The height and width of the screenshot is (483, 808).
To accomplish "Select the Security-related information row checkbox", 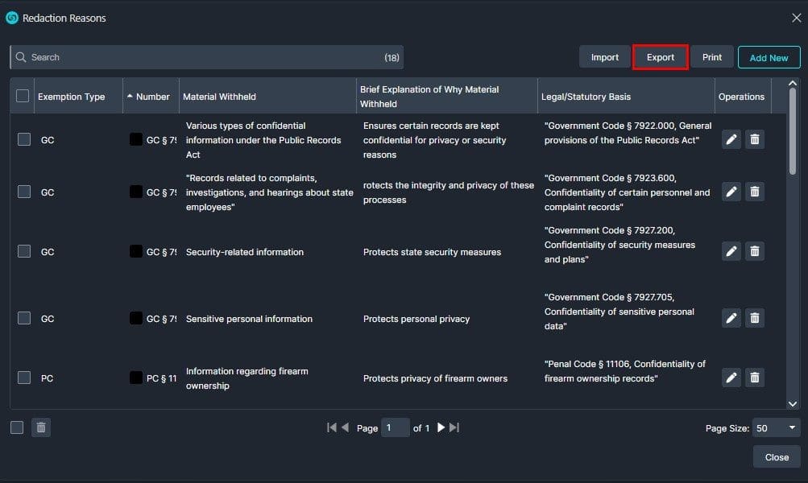I will [24, 251].
